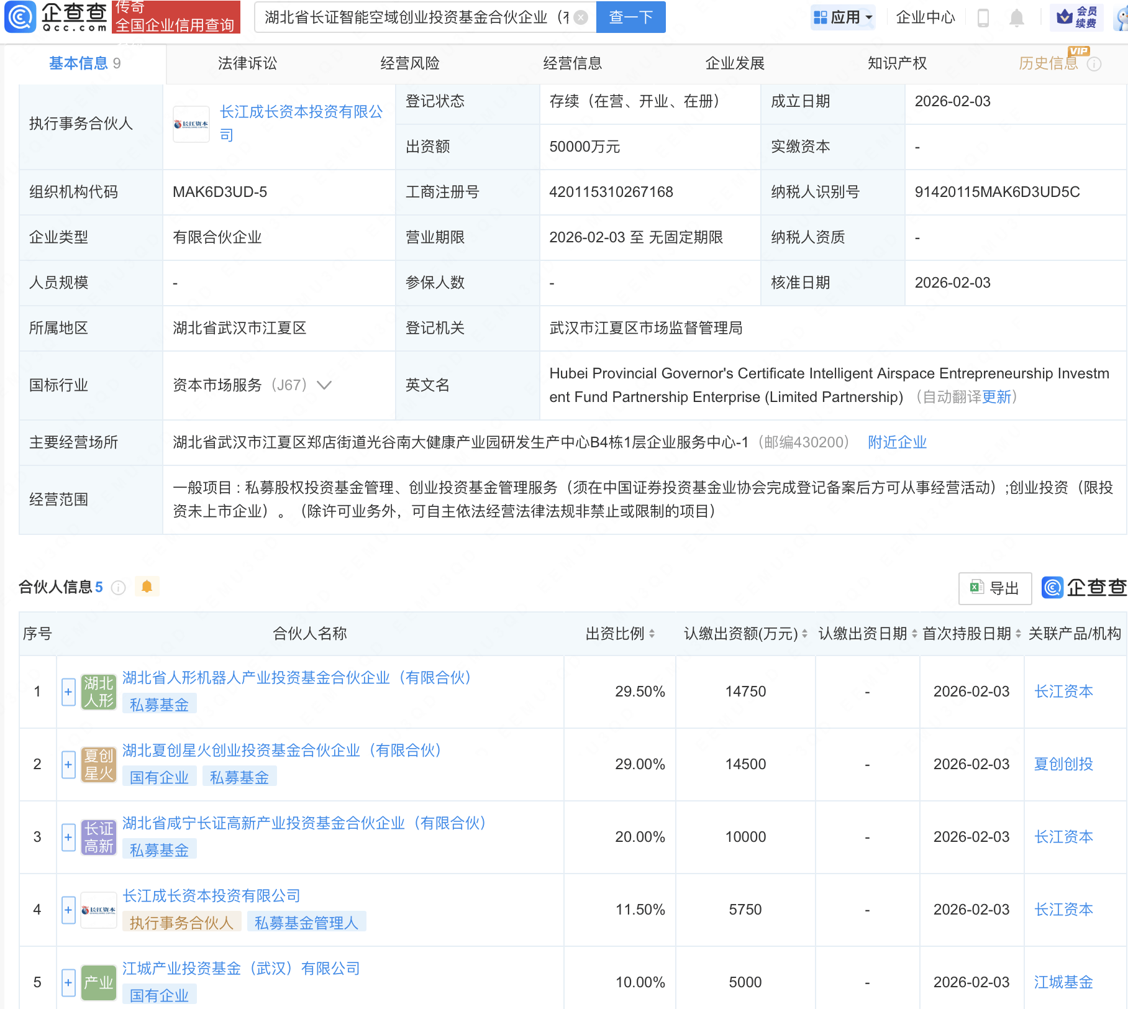1128x1009 pixels.
Task: Open the mobile app phone icon
Action: (983, 17)
